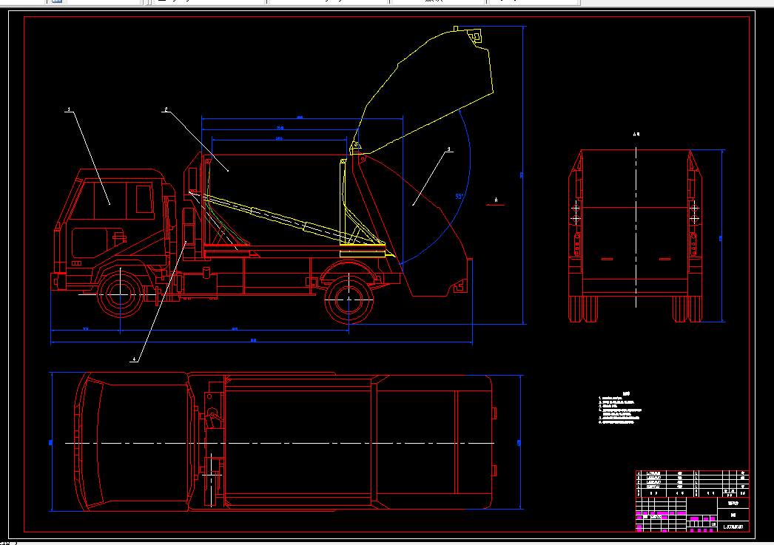Click the overall length dimension text under side view
Viewport: 774px width, 545px height.
coord(253,340)
